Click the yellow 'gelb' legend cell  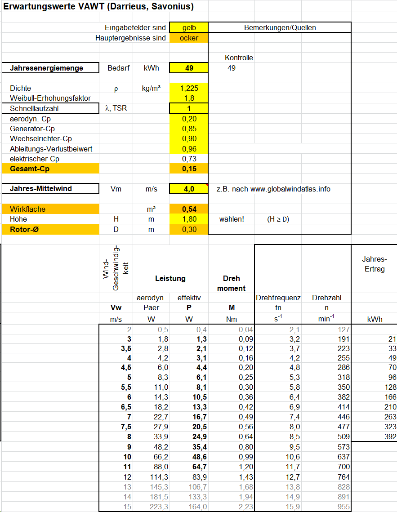coord(189,28)
